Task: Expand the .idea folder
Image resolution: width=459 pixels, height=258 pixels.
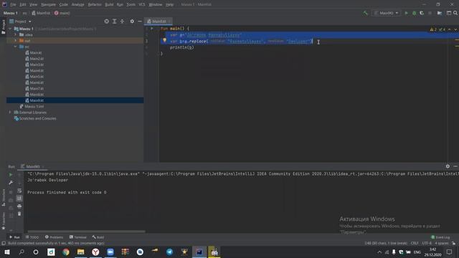Action: pos(16,35)
